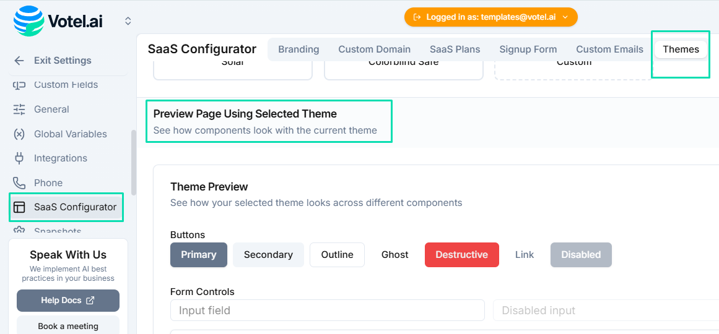The height and width of the screenshot is (334, 719).
Task: Click the red Destructive preview button
Action: [x=461, y=255]
